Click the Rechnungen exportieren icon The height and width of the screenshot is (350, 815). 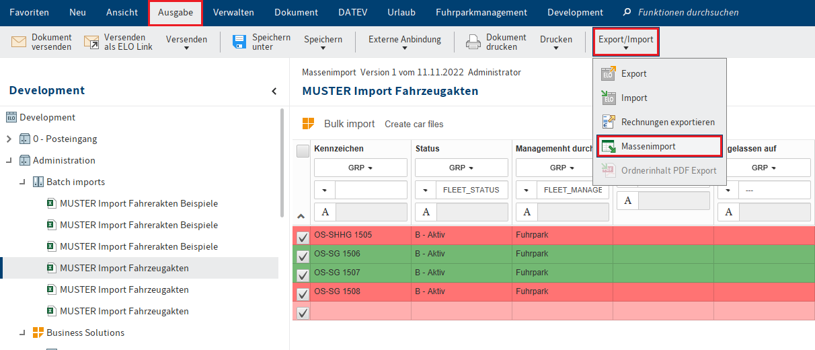[x=608, y=123]
